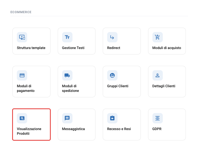Image resolution: width=198 pixels, height=159 pixels.
Task: Open the Gestione Testi label
Action: point(73,48)
